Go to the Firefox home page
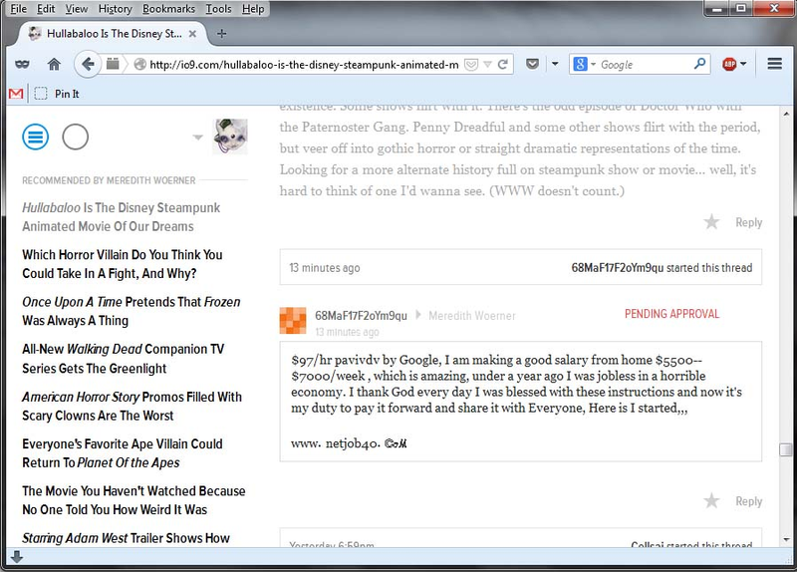797x572 pixels. click(x=54, y=64)
